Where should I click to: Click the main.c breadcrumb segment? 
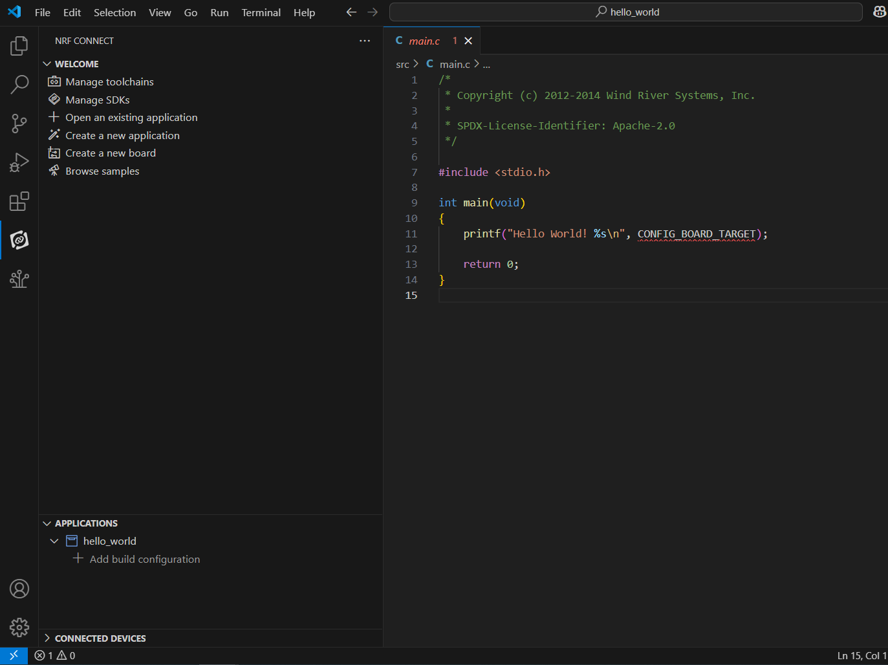pyautogui.click(x=455, y=65)
